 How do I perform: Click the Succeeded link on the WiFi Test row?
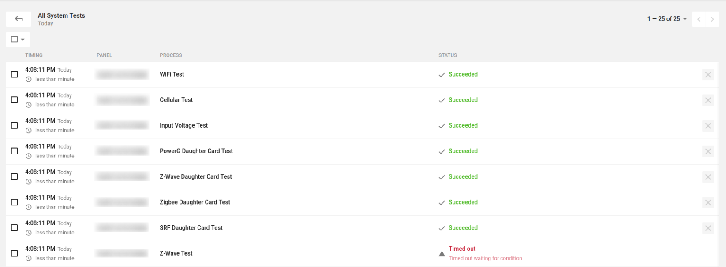point(463,74)
